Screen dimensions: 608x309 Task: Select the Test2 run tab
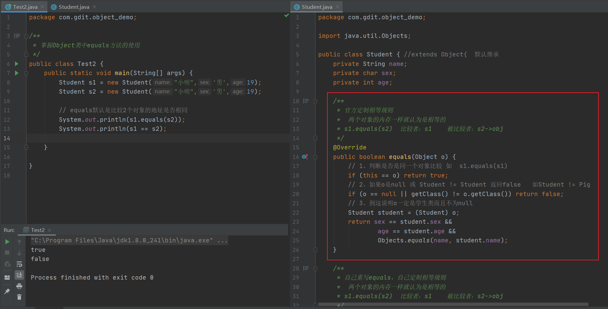[37, 230]
